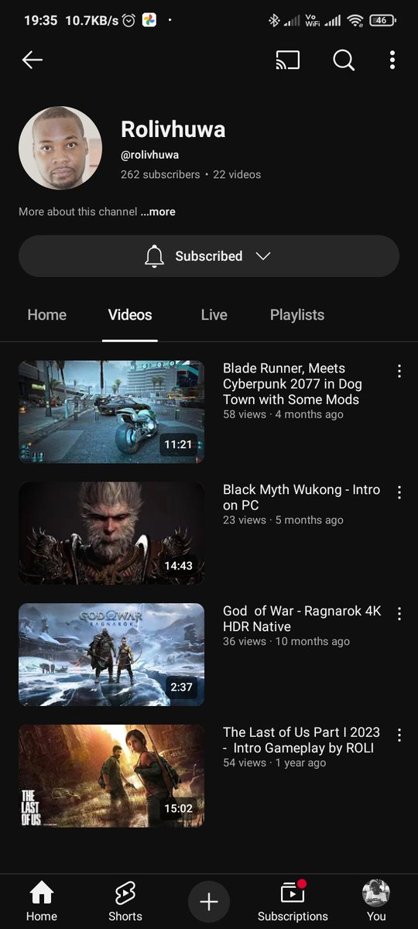The height and width of the screenshot is (929, 418).
Task: Open Subscriptions in bottom navigation
Action: (x=293, y=903)
